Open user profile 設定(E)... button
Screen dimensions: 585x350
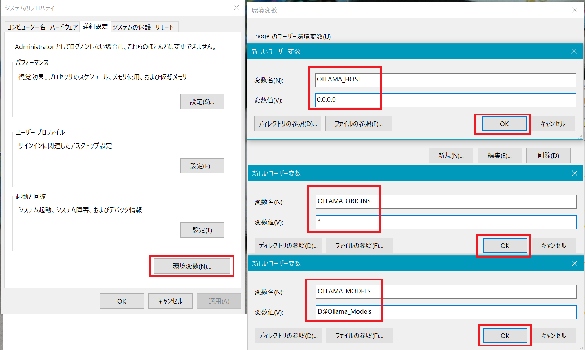pos(202,166)
